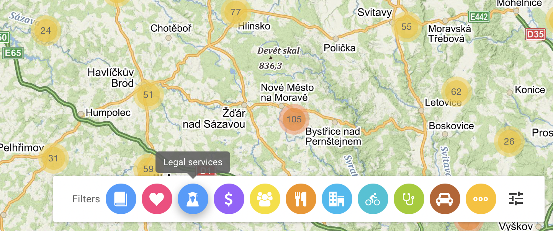Select the brown car filter

[445, 199]
